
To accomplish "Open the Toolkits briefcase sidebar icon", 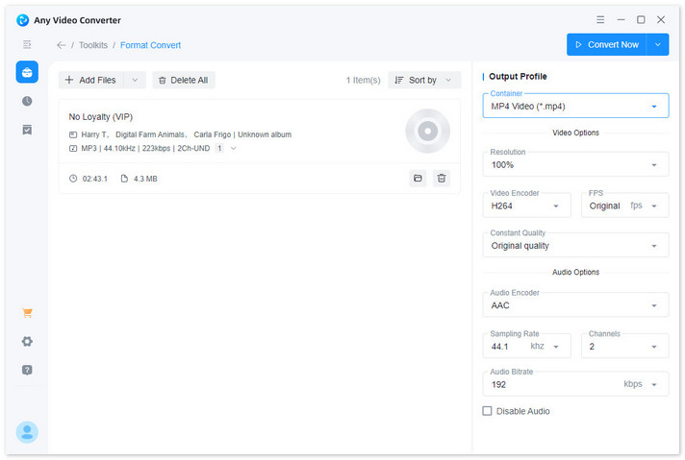I will (x=27, y=72).
